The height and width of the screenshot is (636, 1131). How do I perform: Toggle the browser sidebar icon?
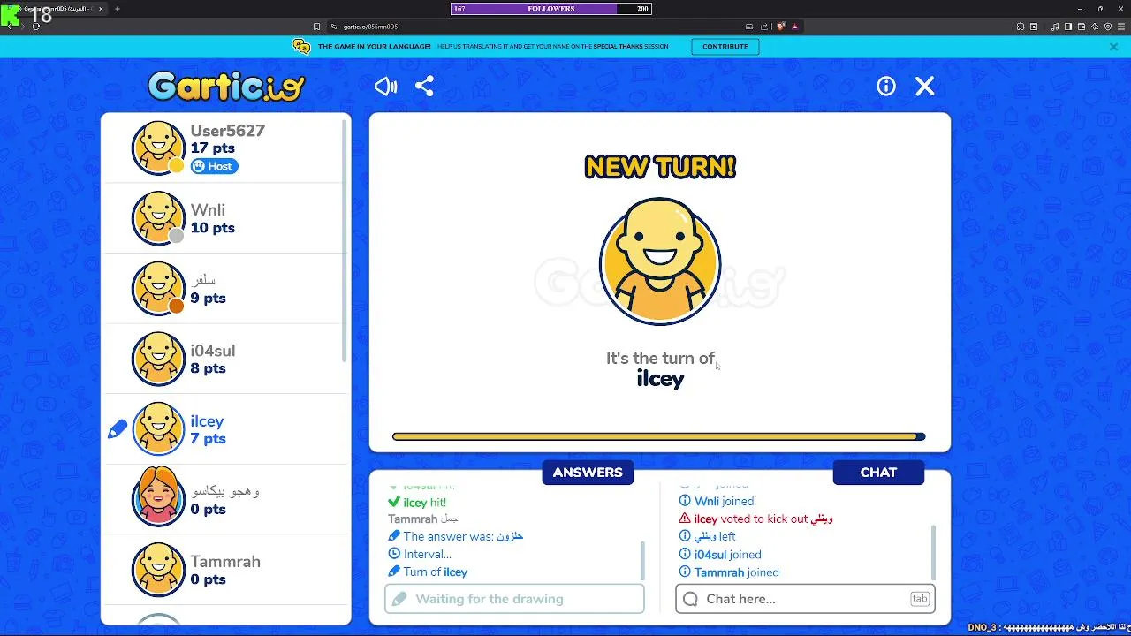[1068, 26]
